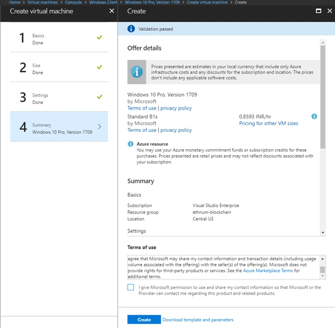Open Pricing for other VM sizes link
This screenshot has height=328, width=335.
click(268, 123)
